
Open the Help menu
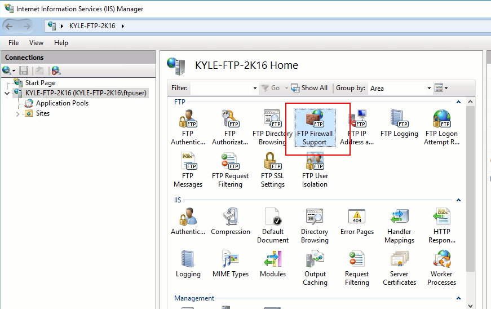tap(61, 43)
